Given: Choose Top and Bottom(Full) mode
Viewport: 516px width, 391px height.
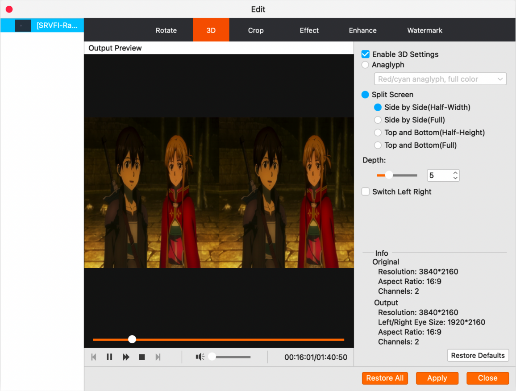Looking at the screenshot, I should coord(378,145).
